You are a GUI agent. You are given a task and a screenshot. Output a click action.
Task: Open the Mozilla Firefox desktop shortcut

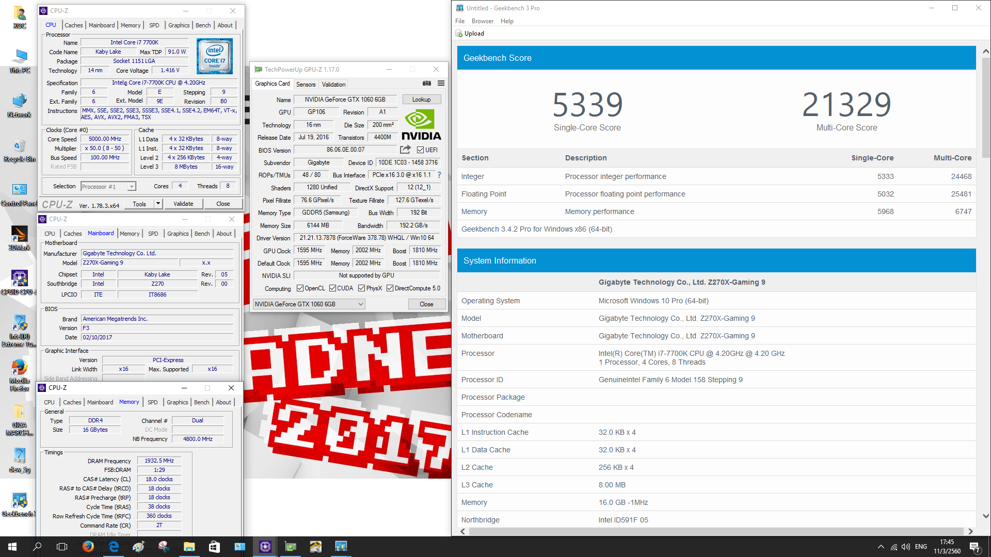point(19,375)
